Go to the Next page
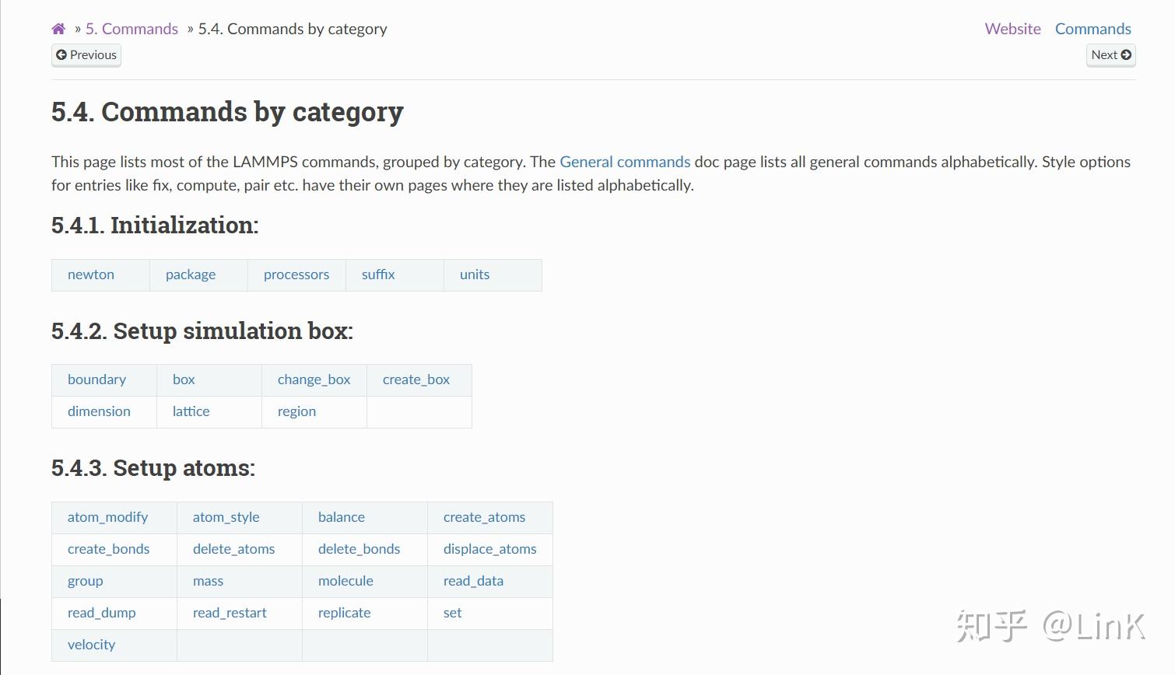This screenshot has height=675, width=1175. click(x=1110, y=55)
